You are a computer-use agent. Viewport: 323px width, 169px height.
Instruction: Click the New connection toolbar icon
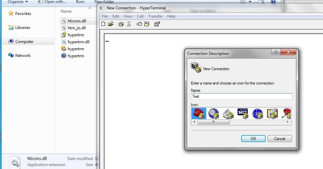pyautogui.click(x=103, y=24)
